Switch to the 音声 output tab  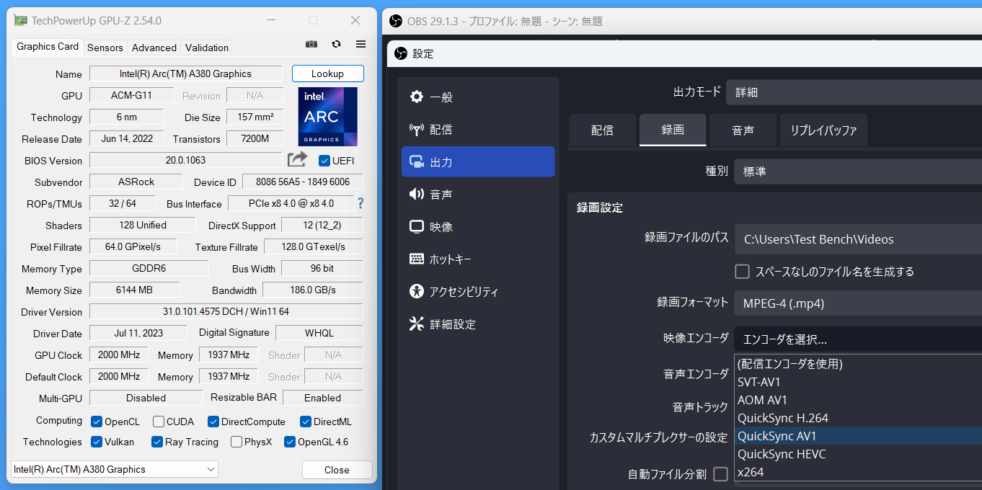[743, 130]
